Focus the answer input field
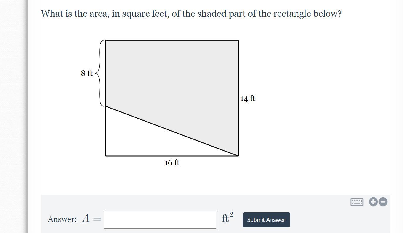This screenshot has width=403, height=233. 160,219
